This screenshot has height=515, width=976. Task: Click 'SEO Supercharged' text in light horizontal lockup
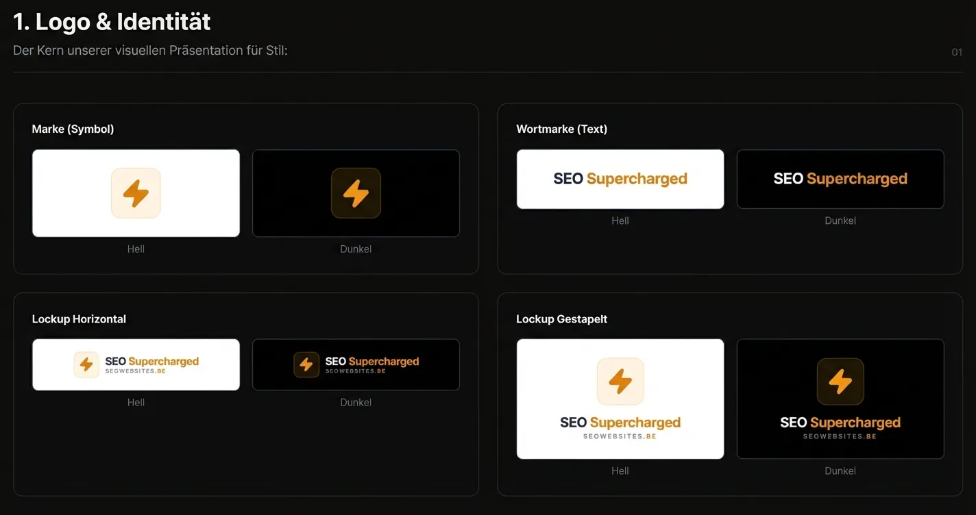pyautogui.click(x=152, y=362)
